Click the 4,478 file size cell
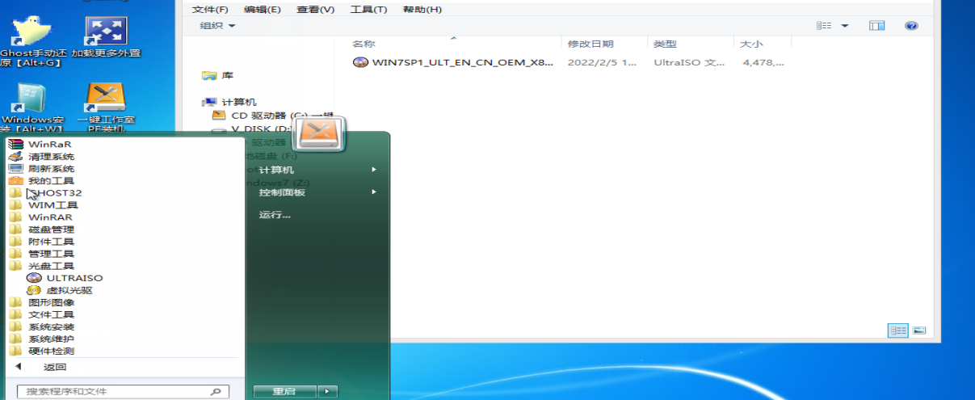 [x=763, y=62]
